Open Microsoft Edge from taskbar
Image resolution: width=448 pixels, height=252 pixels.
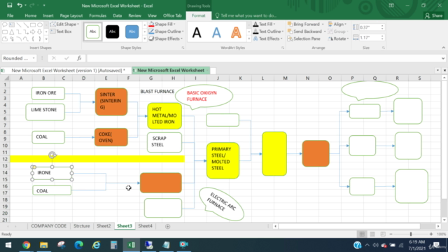click(x=78, y=245)
